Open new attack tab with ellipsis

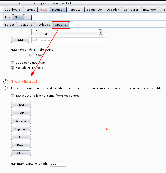pyautogui.click(x=27, y=17)
